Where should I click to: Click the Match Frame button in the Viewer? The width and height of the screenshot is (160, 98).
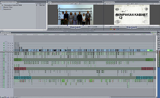pos(53,29)
